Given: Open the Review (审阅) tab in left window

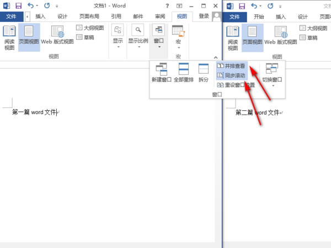Looking at the screenshot, I should pyautogui.click(x=160, y=16).
